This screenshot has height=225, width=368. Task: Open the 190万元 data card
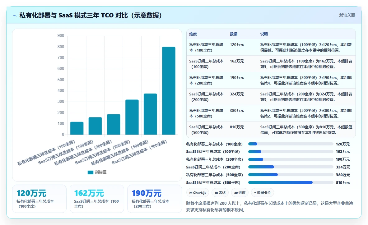click(154, 199)
